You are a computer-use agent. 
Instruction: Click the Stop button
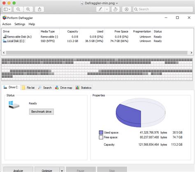point(112,170)
